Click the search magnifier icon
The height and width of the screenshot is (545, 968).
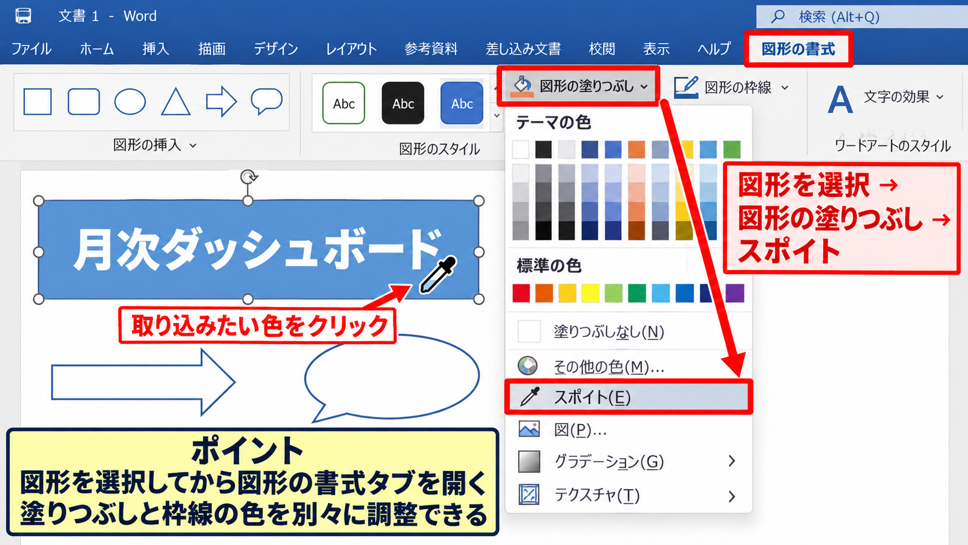point(778,16)
